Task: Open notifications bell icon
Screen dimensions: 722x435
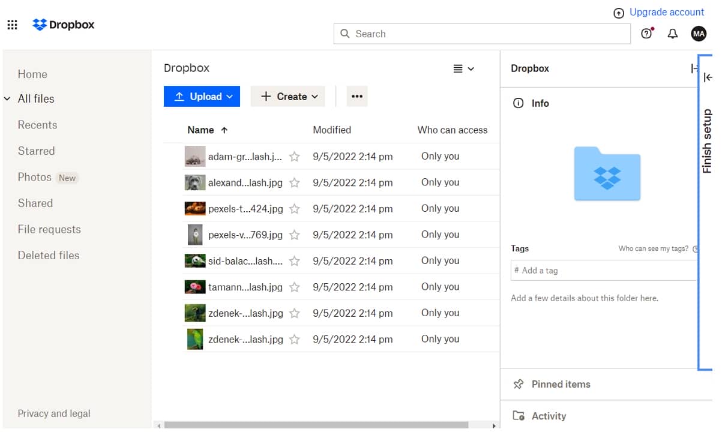Action: click(673, 34)
